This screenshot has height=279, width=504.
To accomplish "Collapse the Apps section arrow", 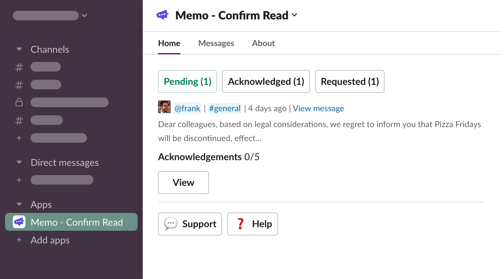I will [19, 204].
